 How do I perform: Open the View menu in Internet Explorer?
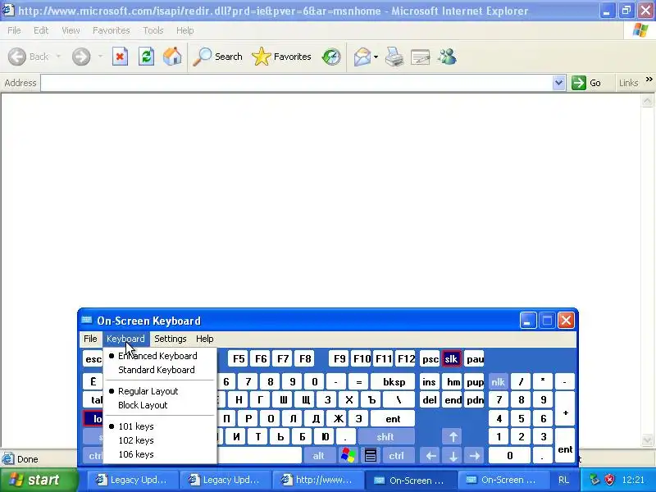coord(71,30)
